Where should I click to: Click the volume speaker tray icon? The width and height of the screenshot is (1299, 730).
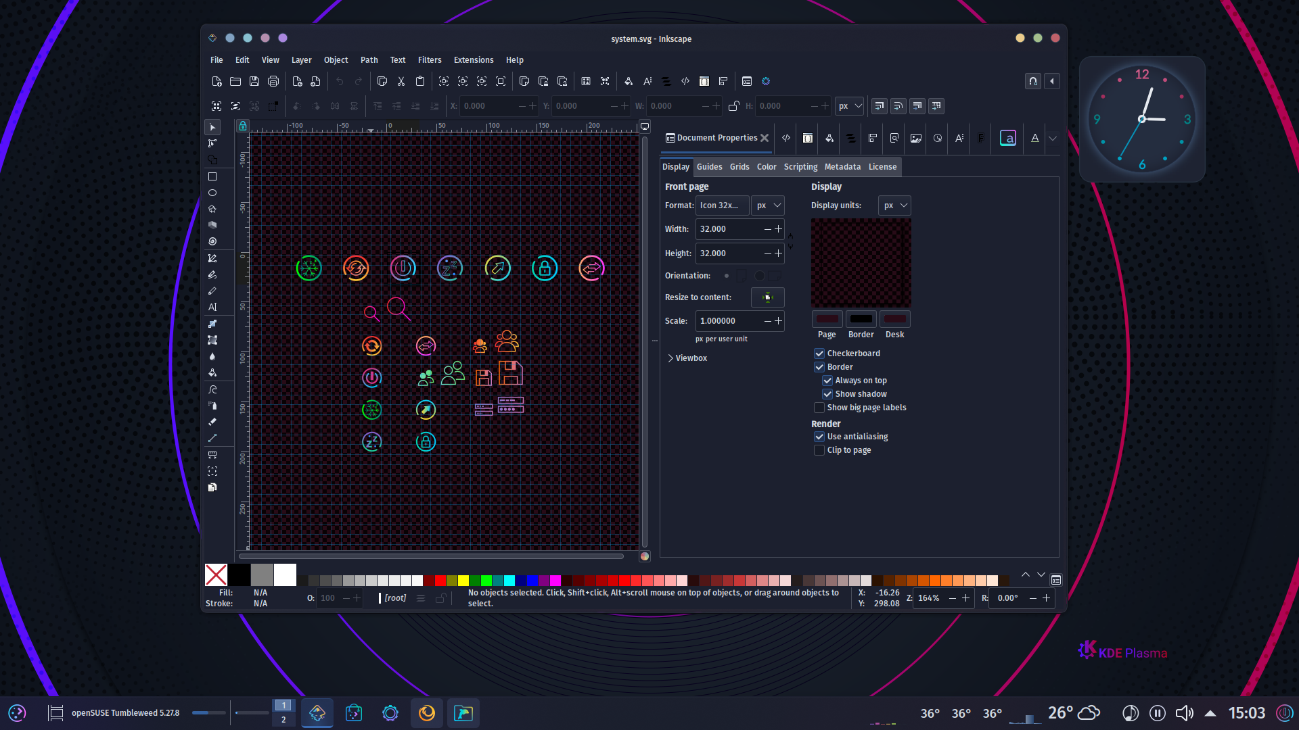click(x=1184, y=713)
